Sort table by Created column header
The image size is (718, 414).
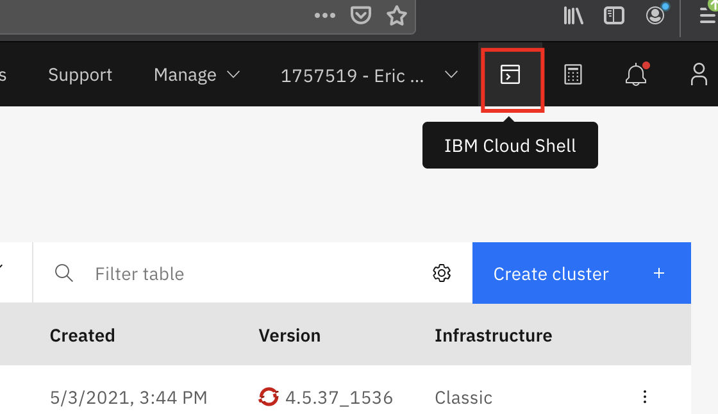click(83, 335)
